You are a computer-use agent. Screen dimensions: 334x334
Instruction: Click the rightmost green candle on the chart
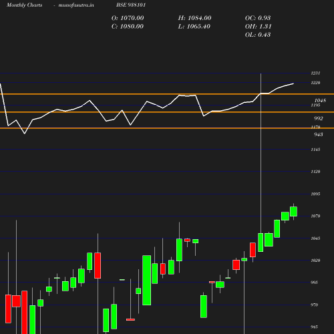[x=293, y=212]
